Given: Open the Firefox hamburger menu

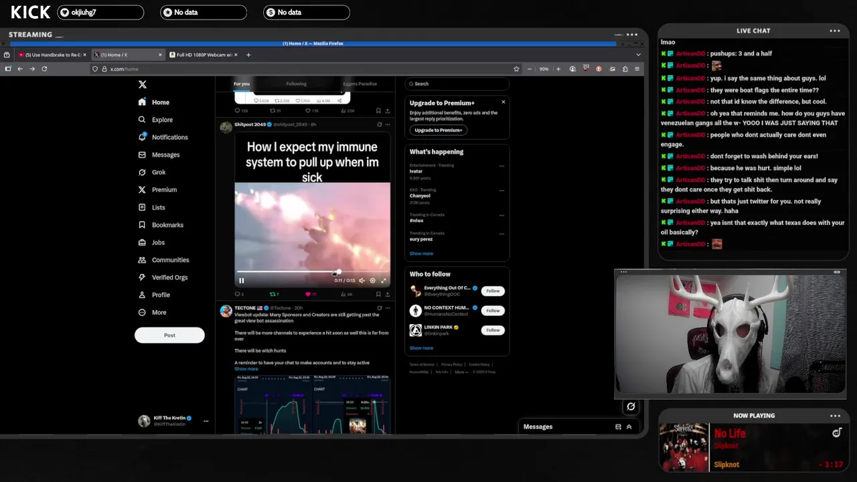Looking at the screenshot, I should [637, 69].
